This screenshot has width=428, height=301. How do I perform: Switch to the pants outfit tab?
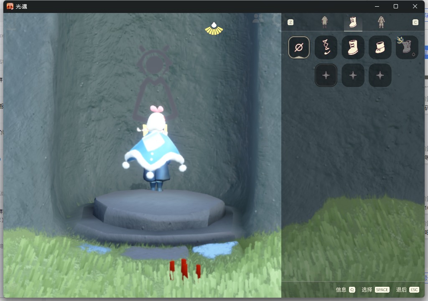coord(324,22)
